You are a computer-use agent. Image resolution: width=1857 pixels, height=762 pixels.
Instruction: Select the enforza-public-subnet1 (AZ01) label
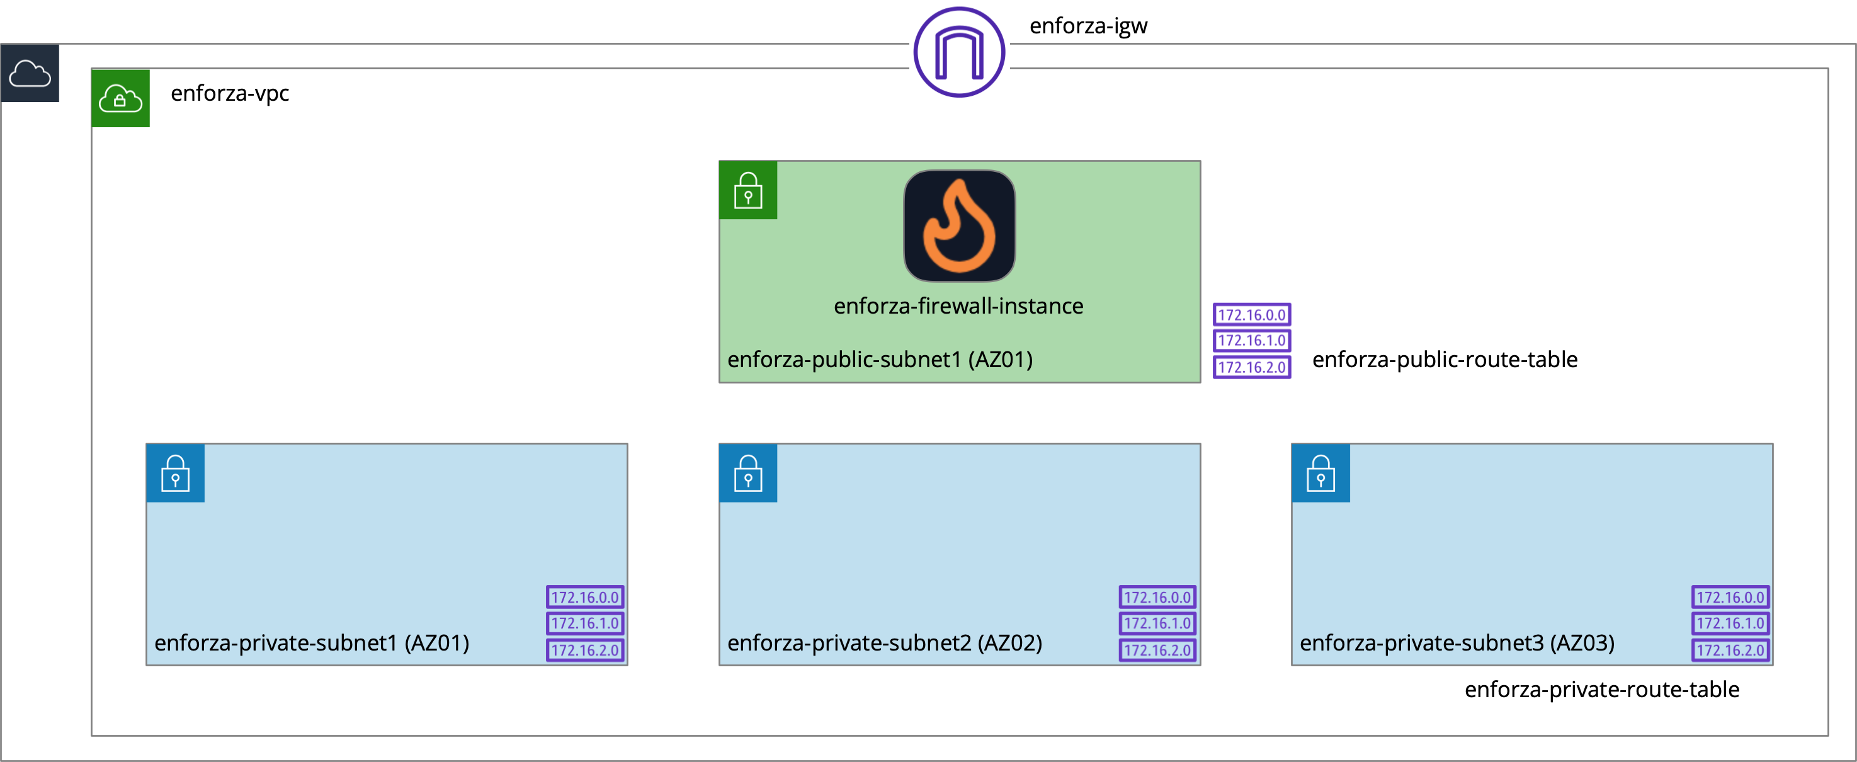(880, 359)
